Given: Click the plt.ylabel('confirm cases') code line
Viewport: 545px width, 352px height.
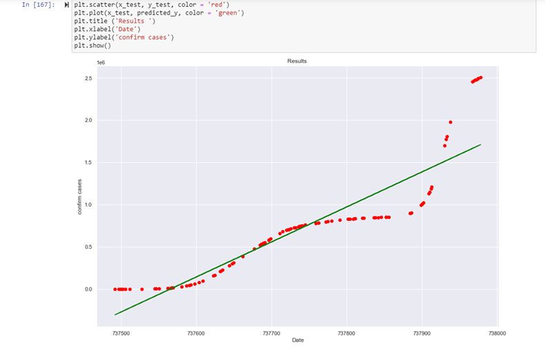Looking at the screenshot, I should (124, 37).
